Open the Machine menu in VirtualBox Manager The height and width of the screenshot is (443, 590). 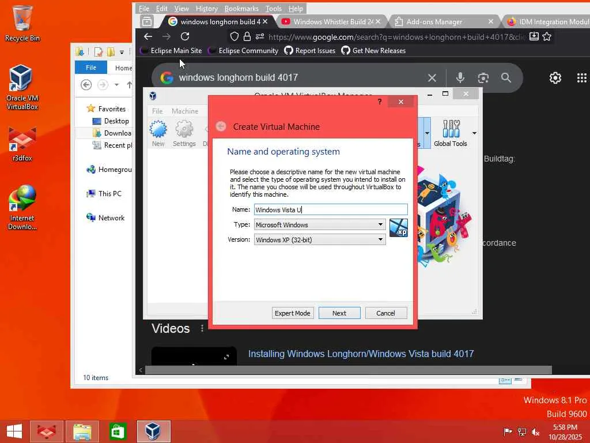[x=185, y=111]
